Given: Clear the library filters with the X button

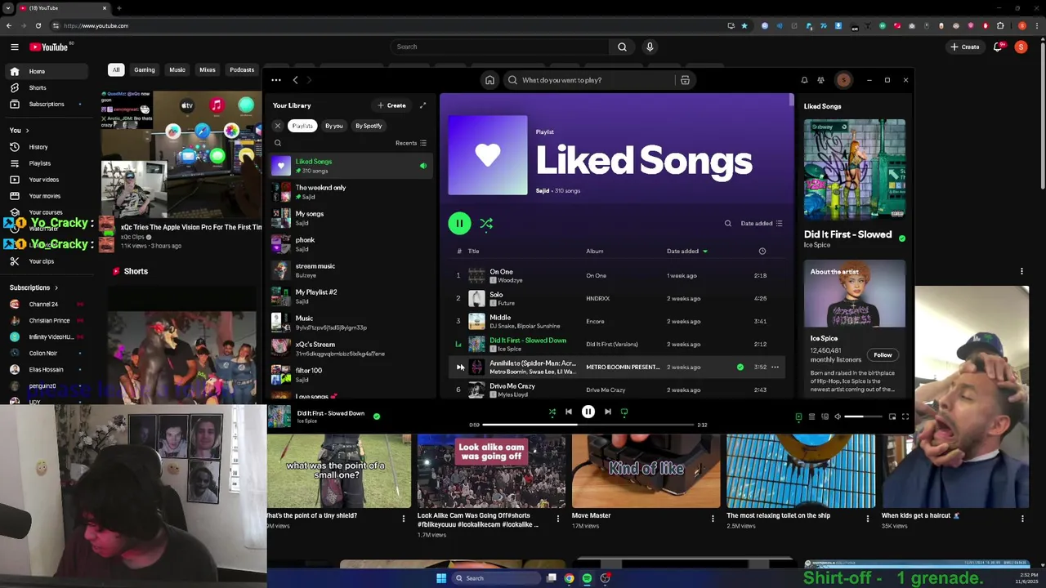Looking at the screenshot, I should (x=278, y=126).
